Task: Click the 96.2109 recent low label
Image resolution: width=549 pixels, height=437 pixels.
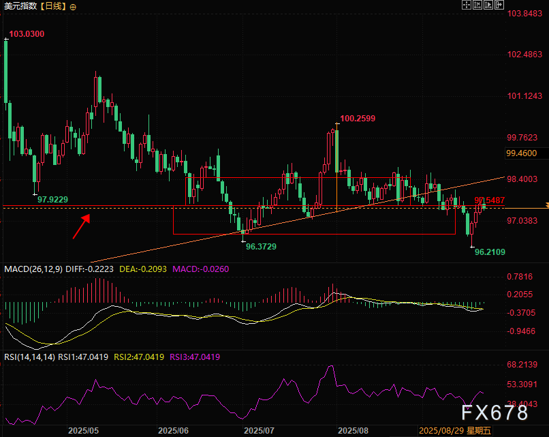Action: 490,252
